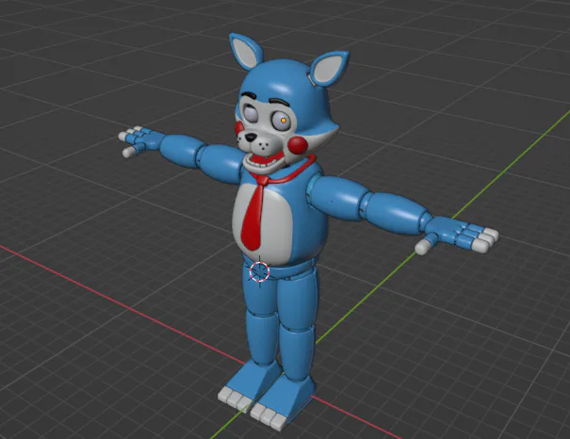
Task: Select the character's black nose
Action: [x=251, y=138]
